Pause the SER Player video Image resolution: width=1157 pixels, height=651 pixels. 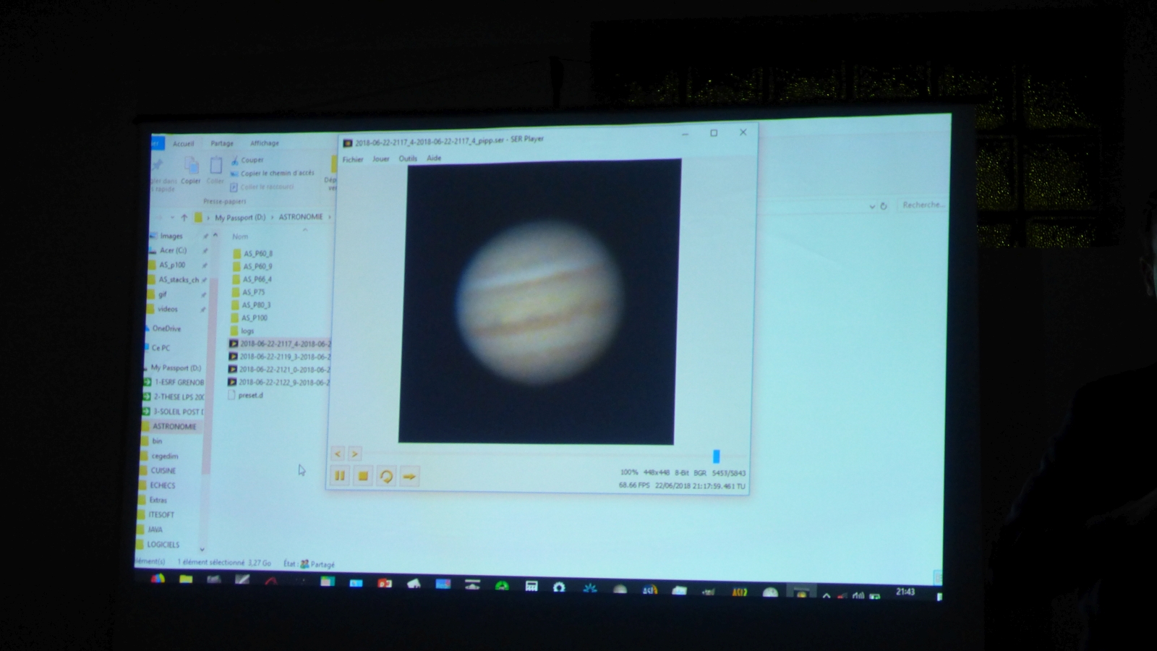click(340, 476)
